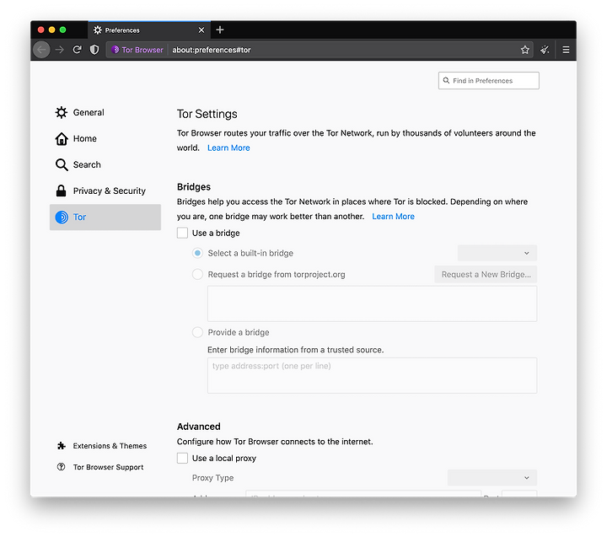Open Learn More link under Bridges
This screenshot has height=537, width=607.
[393, 217]
